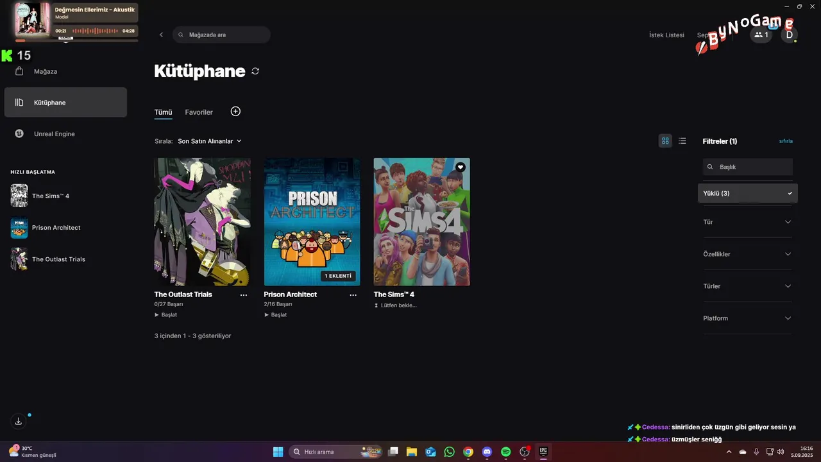Launch The Outlast Trials with Başlat
Viewport: 821px width, 462px height.
tap(166, 315)
